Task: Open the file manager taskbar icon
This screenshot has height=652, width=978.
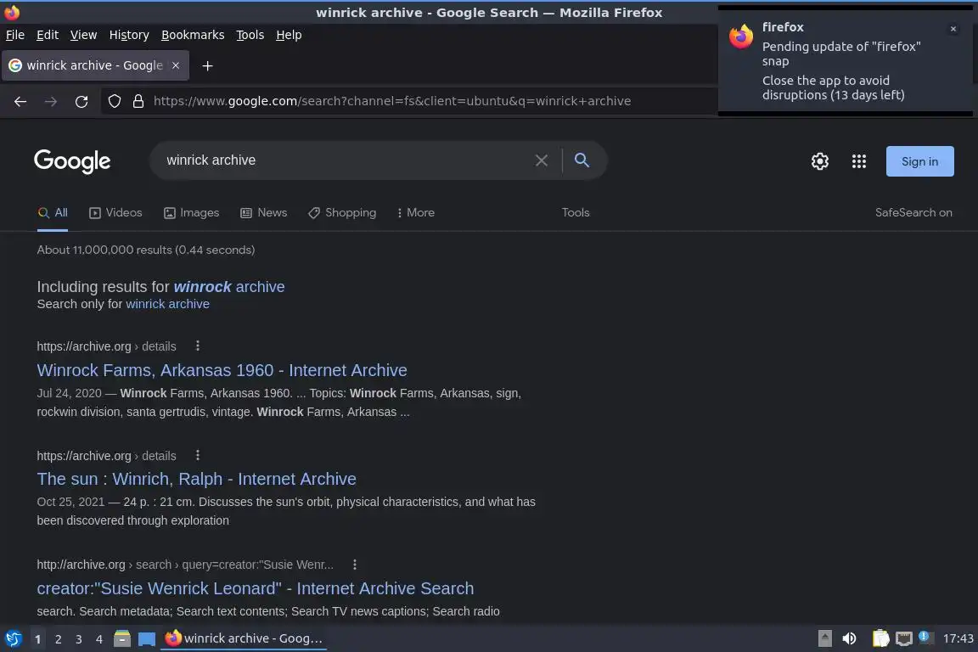Action: pyautogui.click(x=122, y=638)
